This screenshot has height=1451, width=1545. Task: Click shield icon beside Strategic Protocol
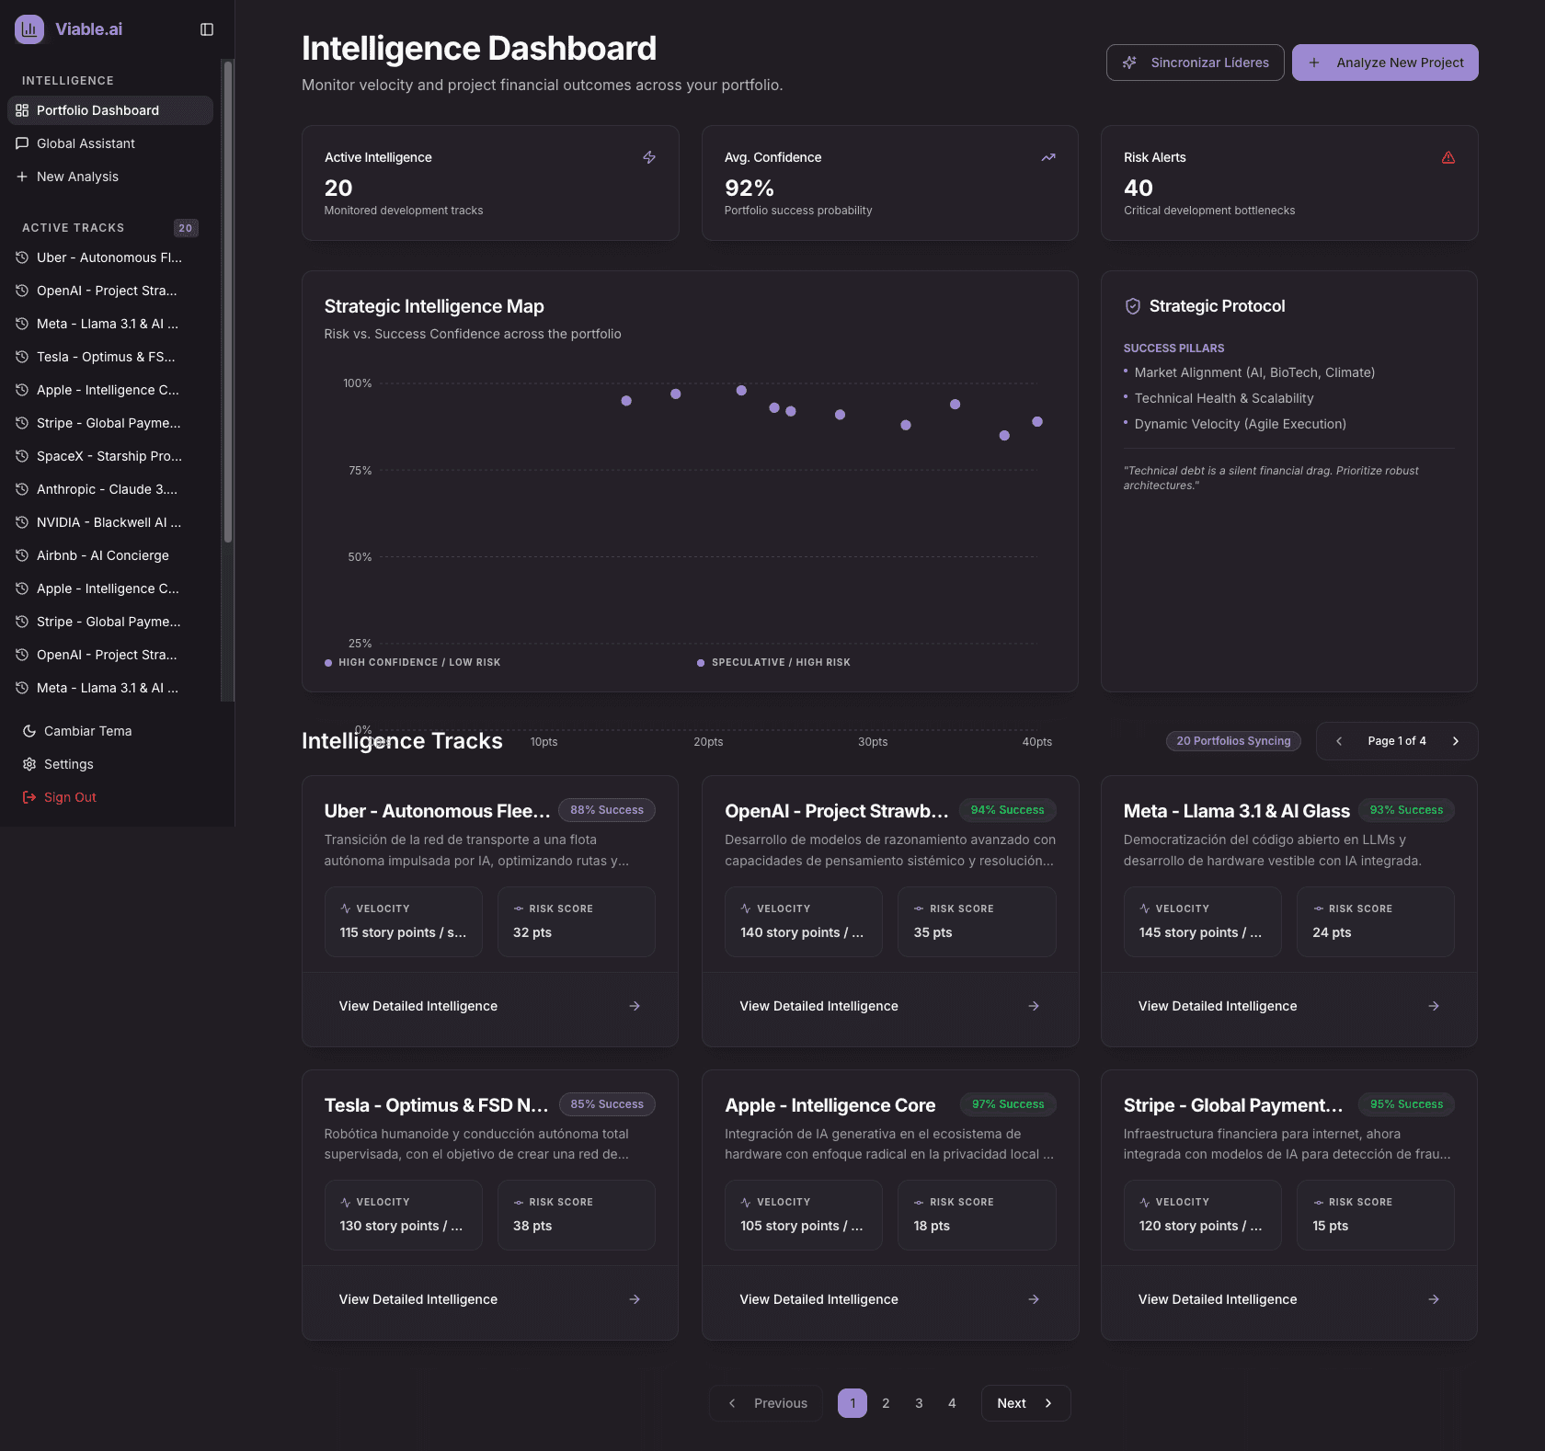pyautogui.click(x=1133, y=306)
